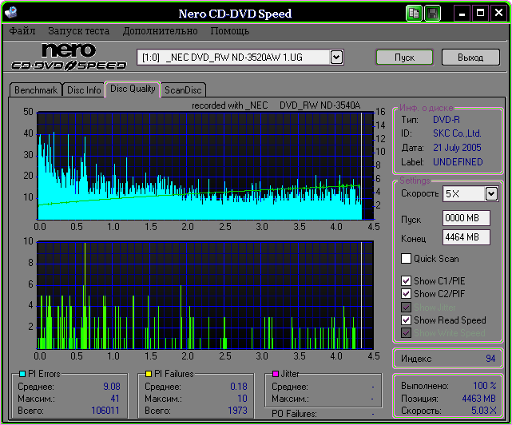This screenshot has width=512, height=425.
Task: Toggle Show Read Speed checkbox
Action: pyautogui.click(x=406, y=320)
